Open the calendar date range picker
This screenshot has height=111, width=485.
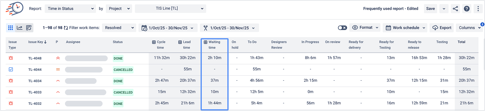click(x=168, y=28)
